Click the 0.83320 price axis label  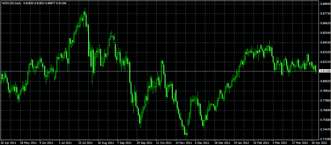tap(325, 52)
